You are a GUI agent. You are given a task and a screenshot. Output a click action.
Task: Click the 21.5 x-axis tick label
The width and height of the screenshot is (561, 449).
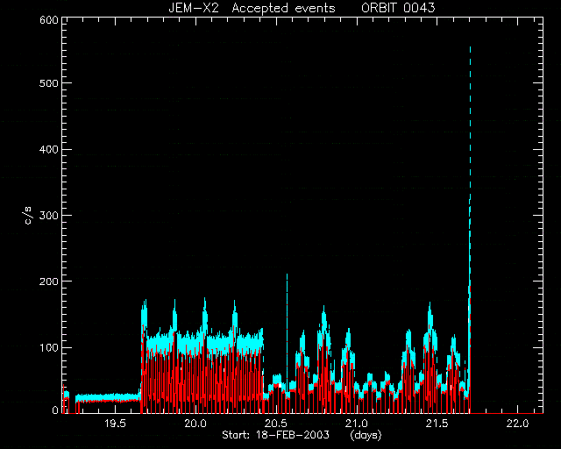[x=437, y=424]
